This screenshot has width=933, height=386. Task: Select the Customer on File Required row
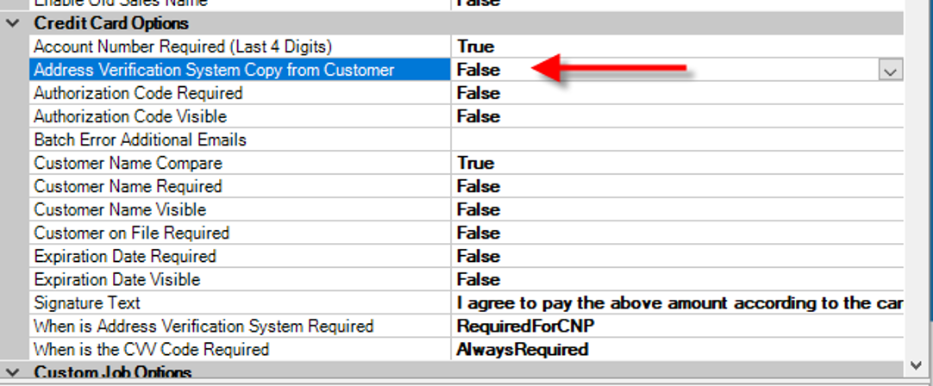pyautogui.click(x=131, y=233)
